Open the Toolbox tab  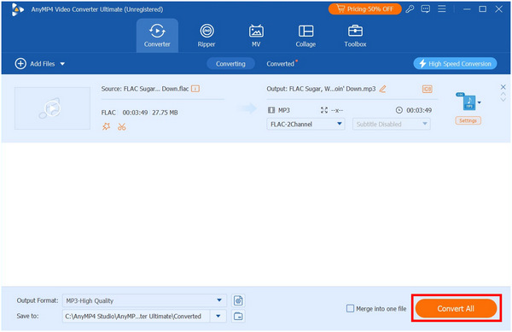coord(355,36)
